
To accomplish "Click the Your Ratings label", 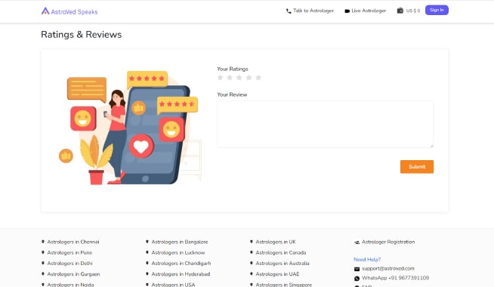I will click(x=233, y=69).
